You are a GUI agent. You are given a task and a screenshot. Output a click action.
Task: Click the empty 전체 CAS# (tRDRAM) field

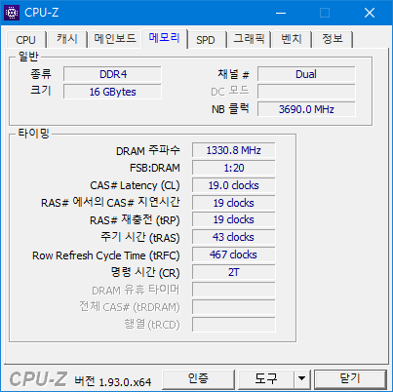coord(233,307)
